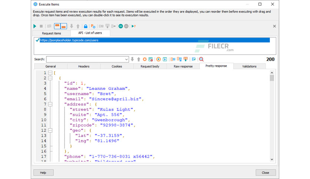Close the panel with the small X
This screenshot has height=179, width=310.
[274, 26]
